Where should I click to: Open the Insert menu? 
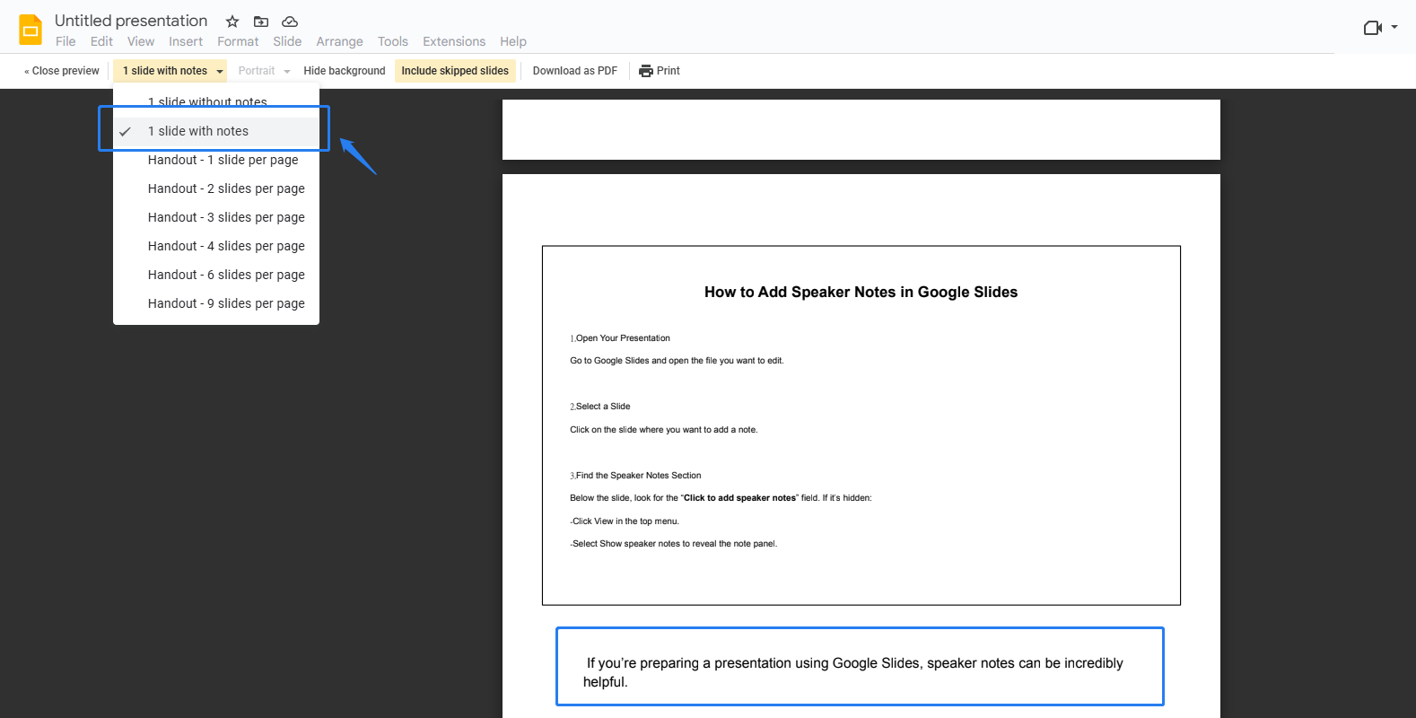click(186, 41)
